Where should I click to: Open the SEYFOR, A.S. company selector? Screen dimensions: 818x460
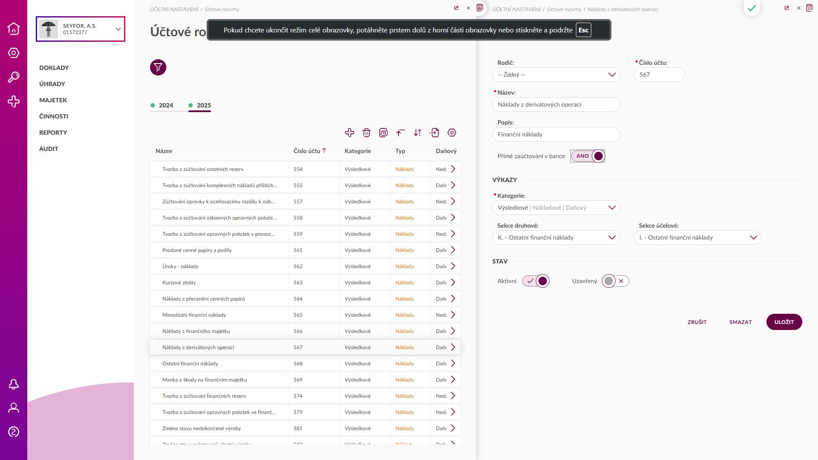coord(81,29)
